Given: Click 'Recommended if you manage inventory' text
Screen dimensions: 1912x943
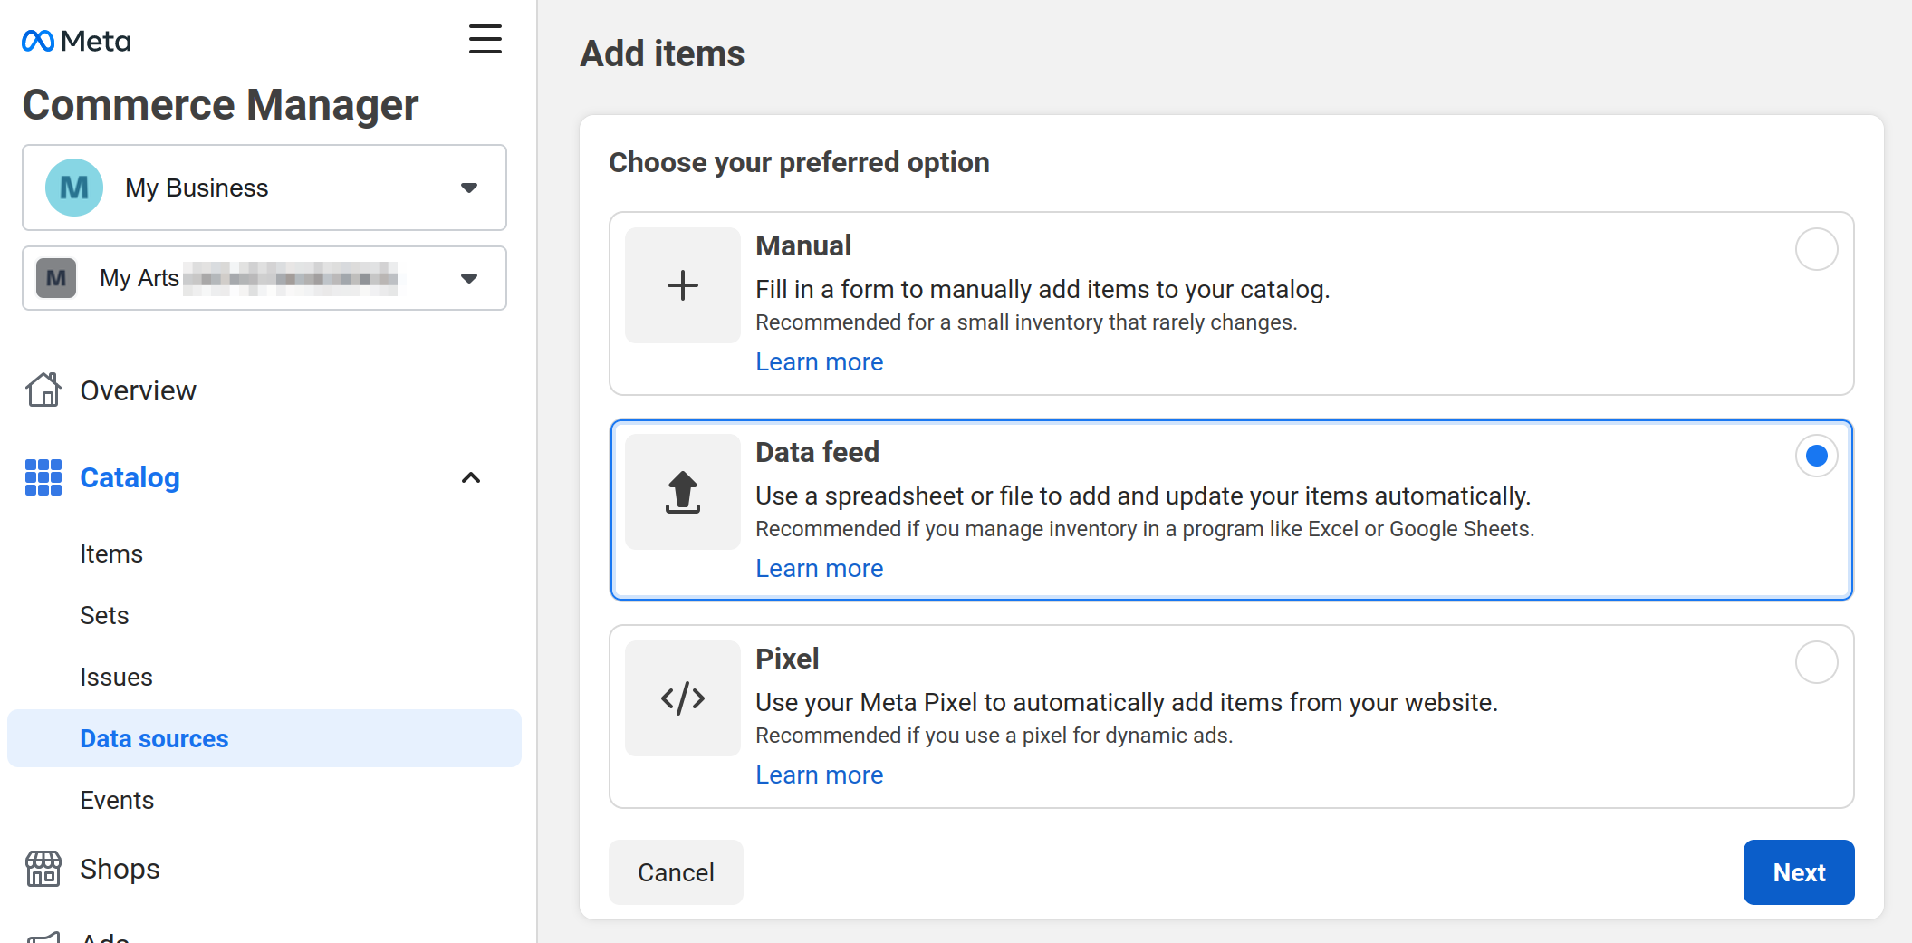Looking at the screenshot, I should pos(1145,529).
